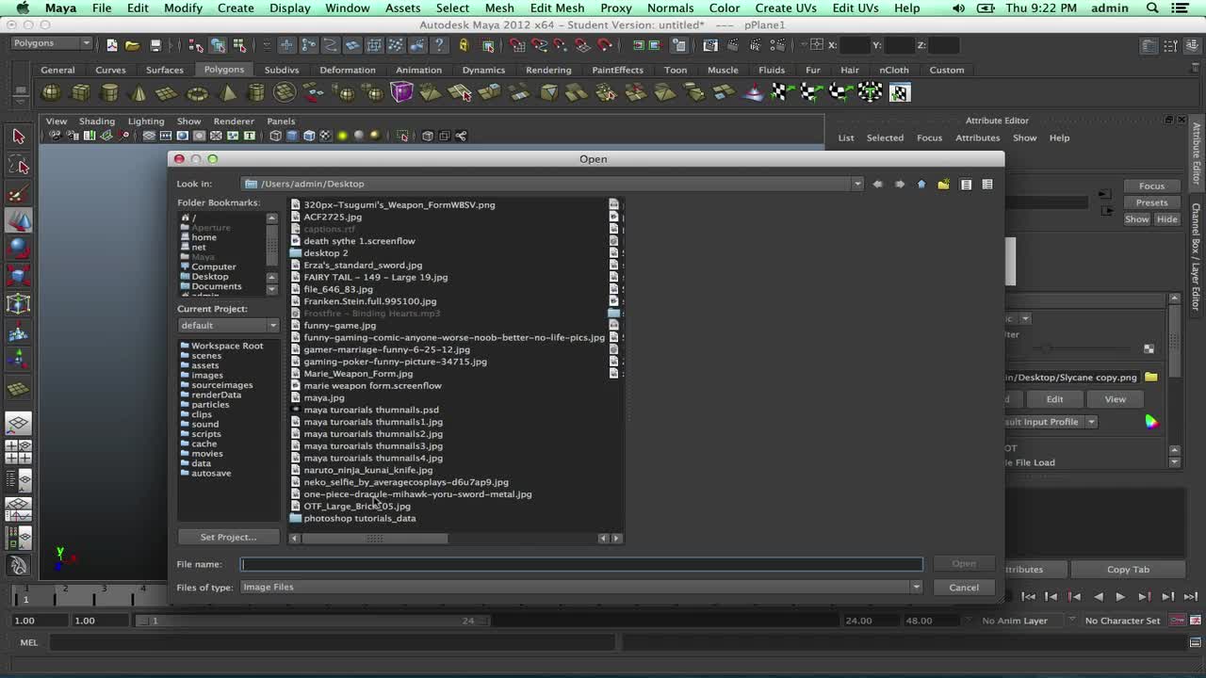Open the Files of type dropdown
The height and width of the screenshot is (678, 1206).
(x=581, y=587)
